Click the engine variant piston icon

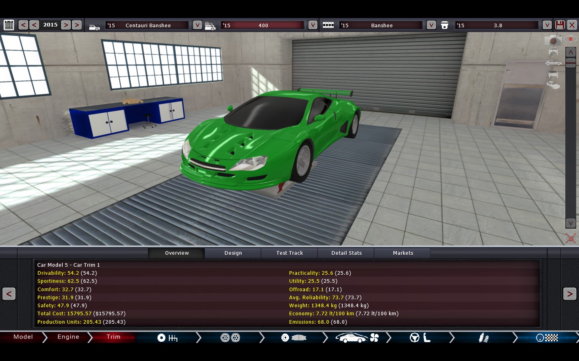[445, 25]
